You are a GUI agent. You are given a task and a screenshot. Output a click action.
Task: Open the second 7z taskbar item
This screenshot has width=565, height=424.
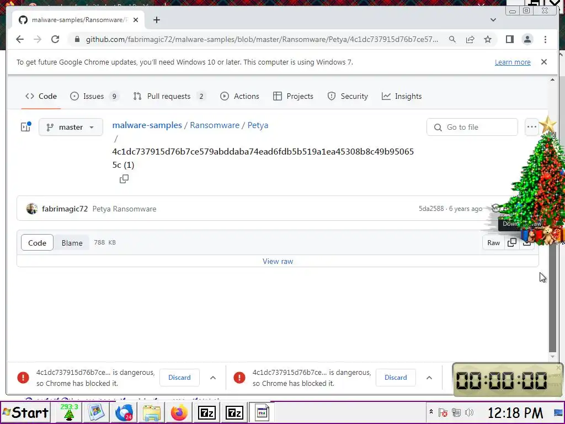coord(234,413)
